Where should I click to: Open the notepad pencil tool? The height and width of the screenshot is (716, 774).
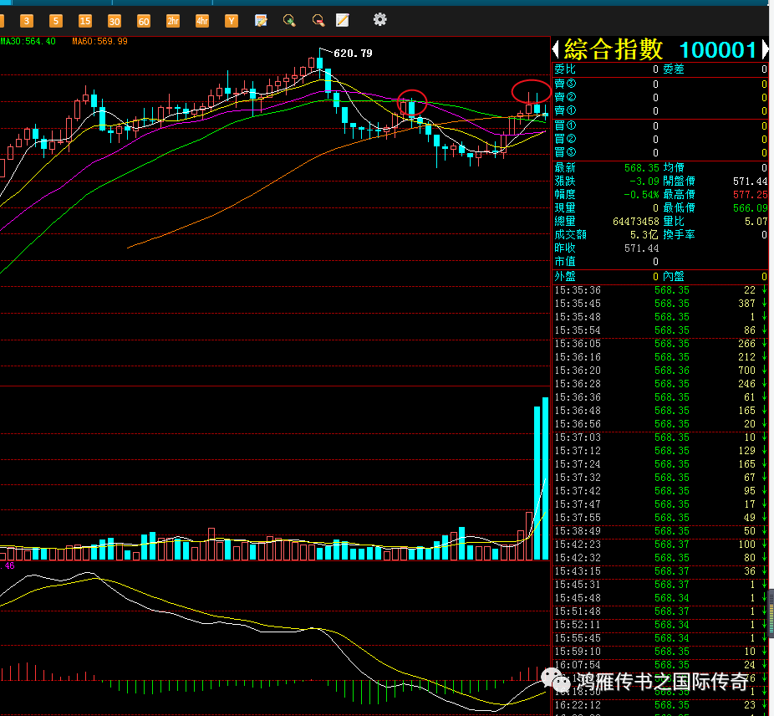click(342, 20)
